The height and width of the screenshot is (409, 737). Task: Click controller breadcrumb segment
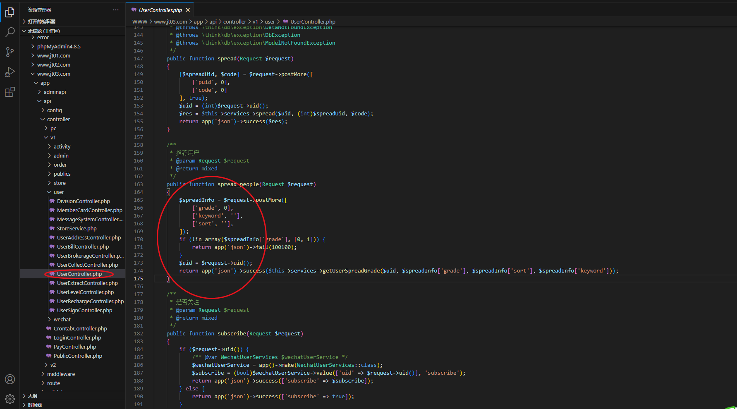pyautogui.click(x=234, y=22)
